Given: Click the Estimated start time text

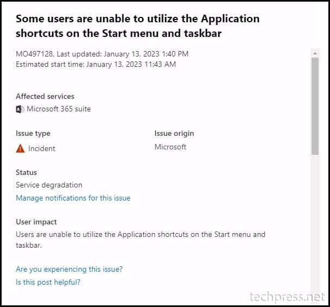Looking at the screenshot, I should coord(96,64).
